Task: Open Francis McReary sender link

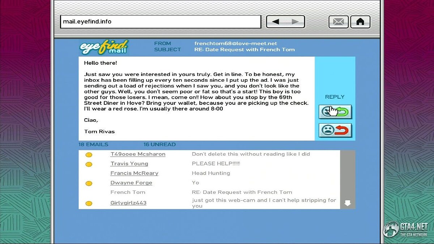Action: [134, 173]
